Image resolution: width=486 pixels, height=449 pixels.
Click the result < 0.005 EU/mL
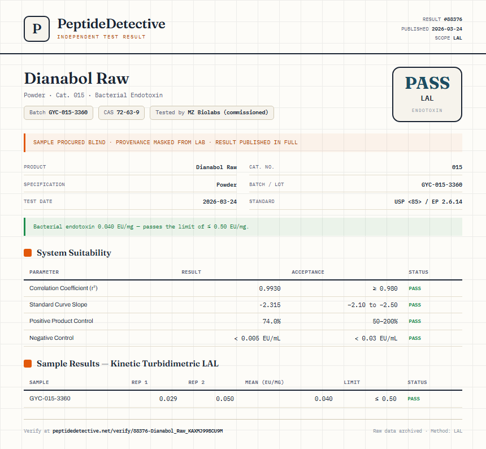point(257,338)
